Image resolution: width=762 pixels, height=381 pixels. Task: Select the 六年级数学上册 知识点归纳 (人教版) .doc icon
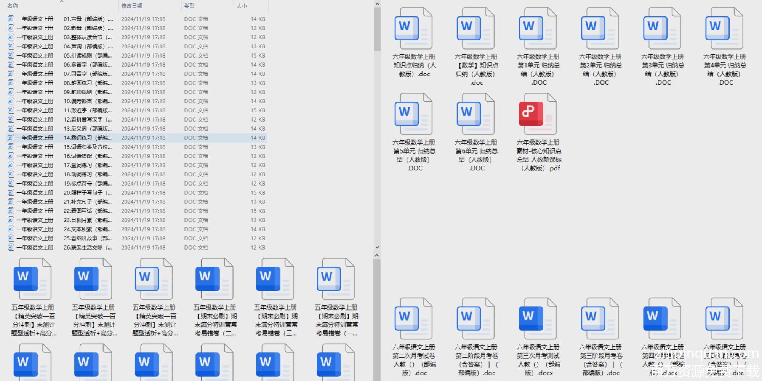click(413, 29)
